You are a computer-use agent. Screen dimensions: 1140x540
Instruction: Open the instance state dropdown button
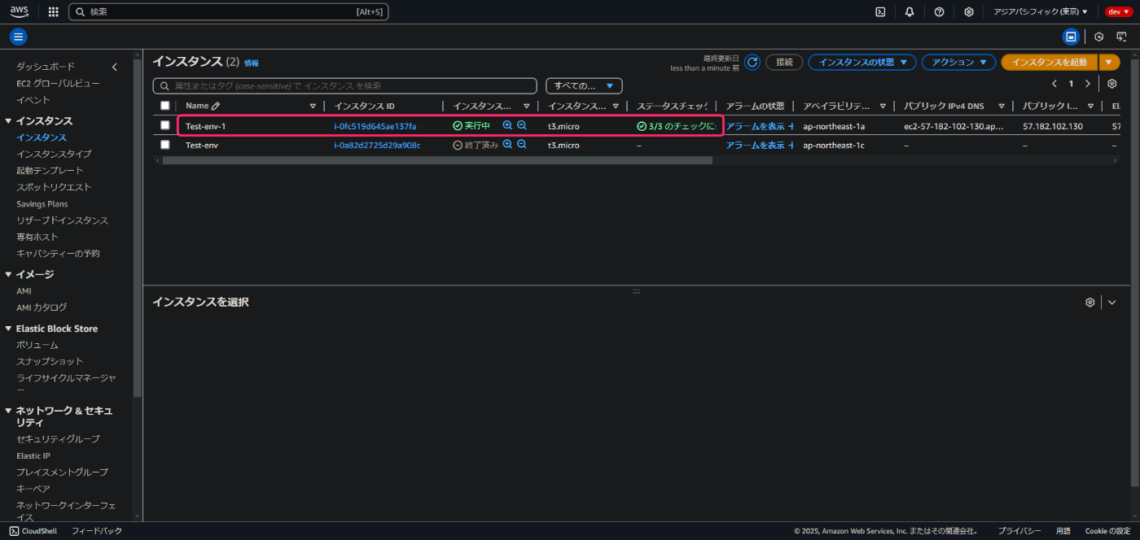(862, 63)
